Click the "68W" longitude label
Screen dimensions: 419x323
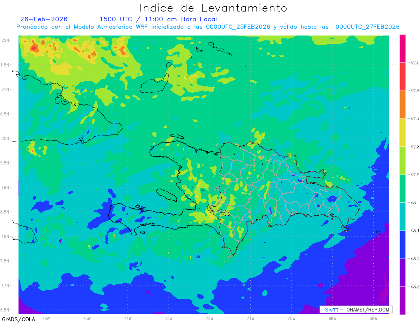pyautogui.click(x=373, y=318)
